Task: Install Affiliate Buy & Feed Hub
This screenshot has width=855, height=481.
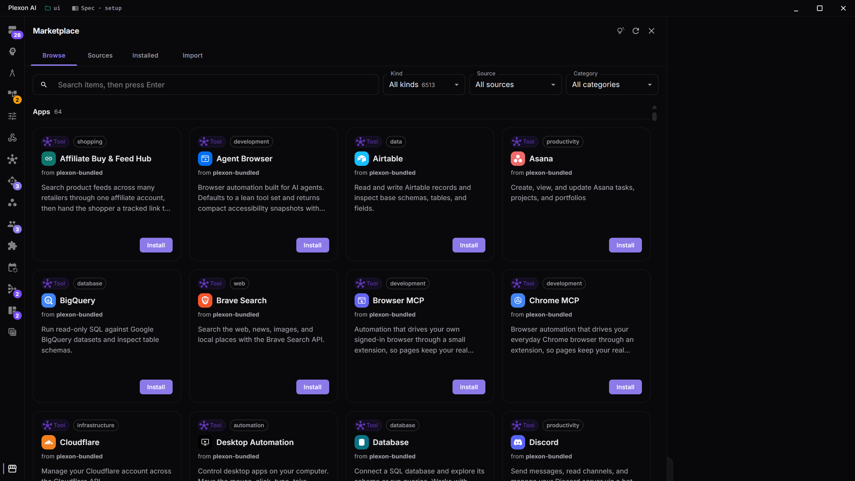Action: pyautogui.click(x=156, y=245)
